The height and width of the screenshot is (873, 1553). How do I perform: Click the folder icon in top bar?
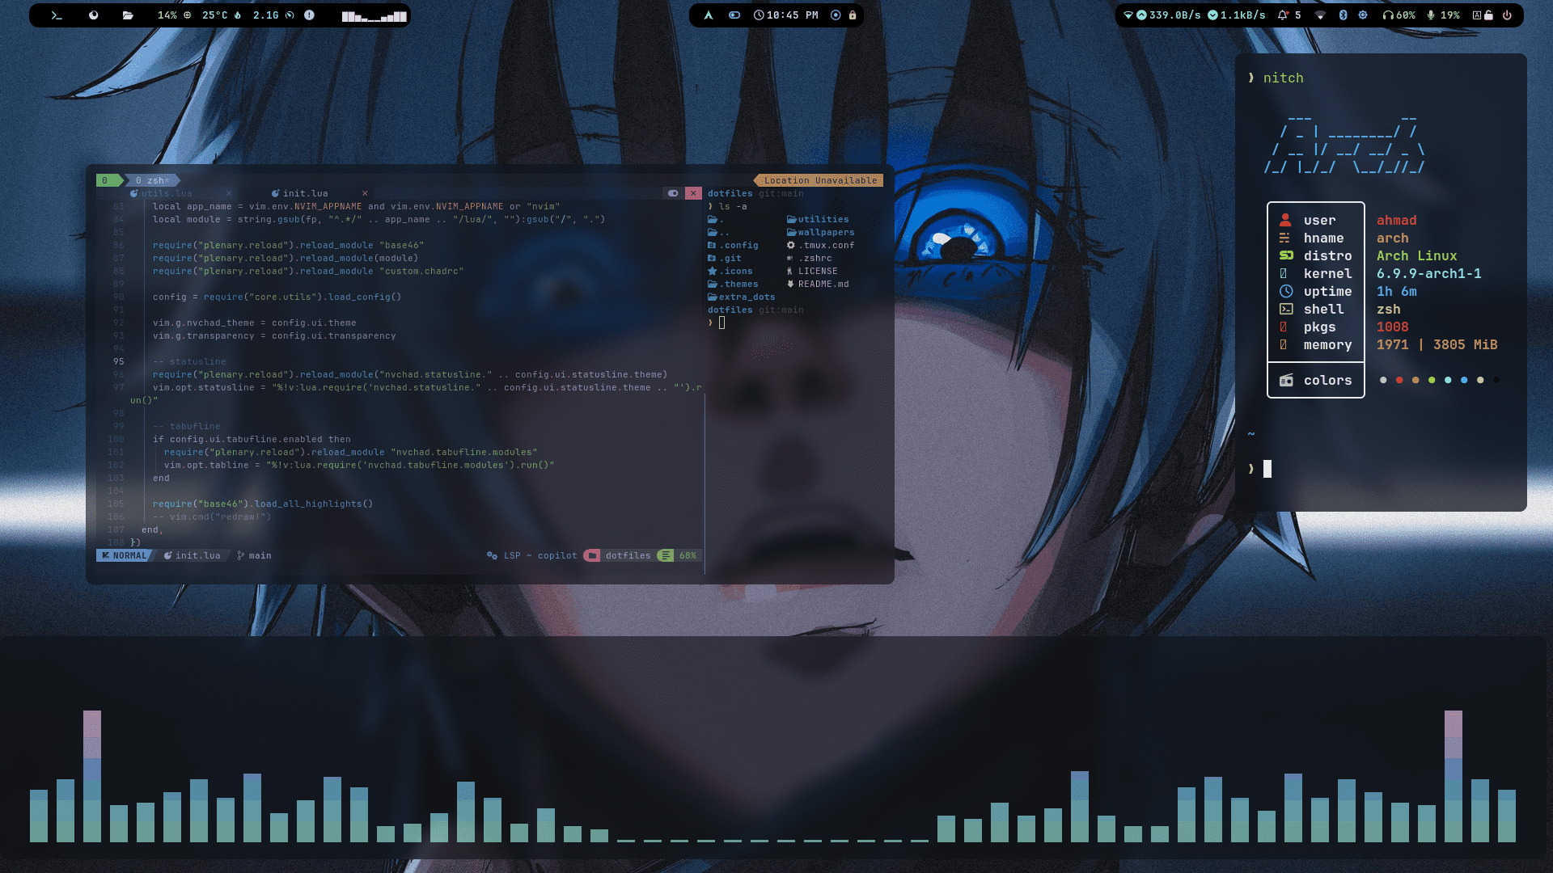(128, 15)
